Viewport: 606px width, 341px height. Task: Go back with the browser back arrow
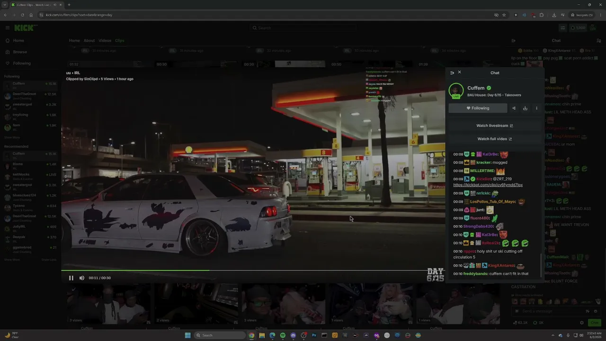[x=5, y=15]
